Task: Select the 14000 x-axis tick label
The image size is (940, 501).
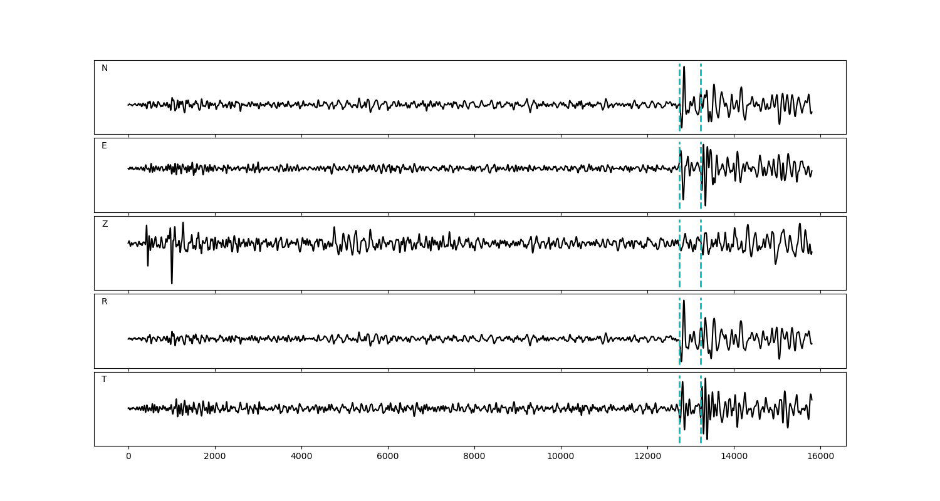Action: coord(734,457)
